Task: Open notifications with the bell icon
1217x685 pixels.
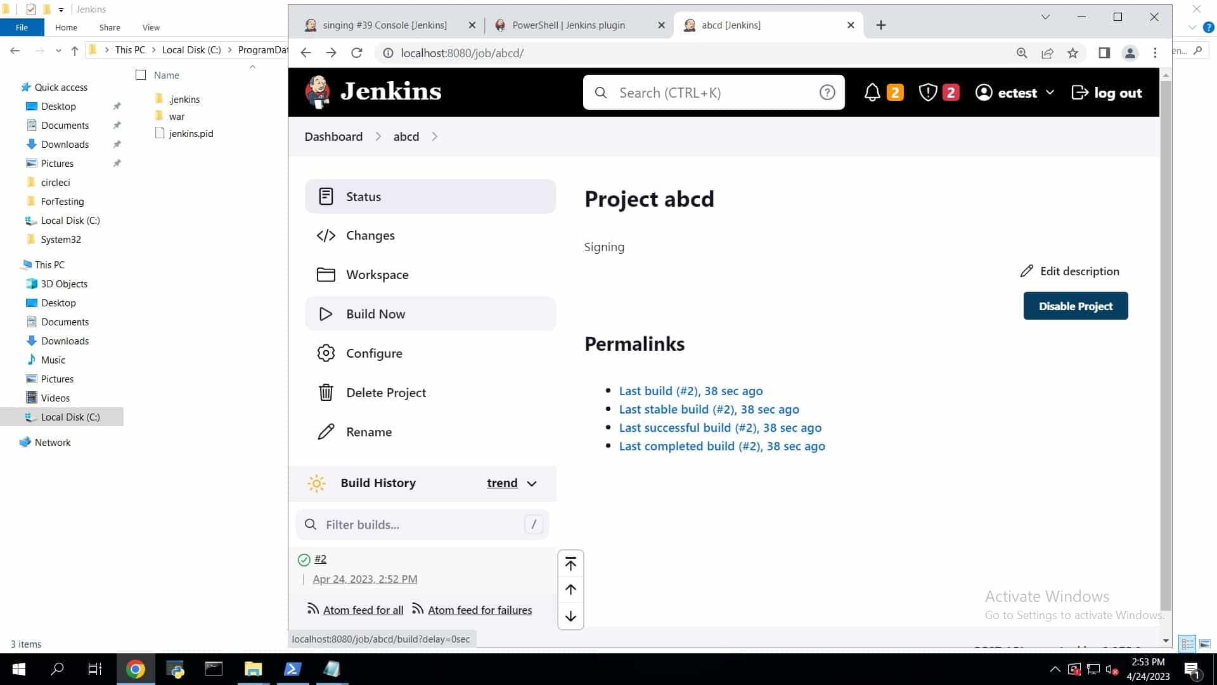Action: click(x=872, y=93)
